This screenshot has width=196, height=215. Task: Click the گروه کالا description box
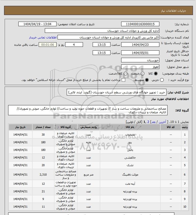[x=88, y=110]
